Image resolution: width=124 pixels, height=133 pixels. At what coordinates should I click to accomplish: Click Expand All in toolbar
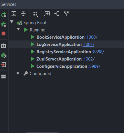[x=14, y=14]
